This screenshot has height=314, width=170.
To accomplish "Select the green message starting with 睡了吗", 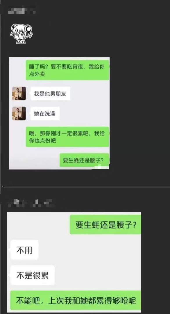I will pyautogui.click(x=67, y=70).
